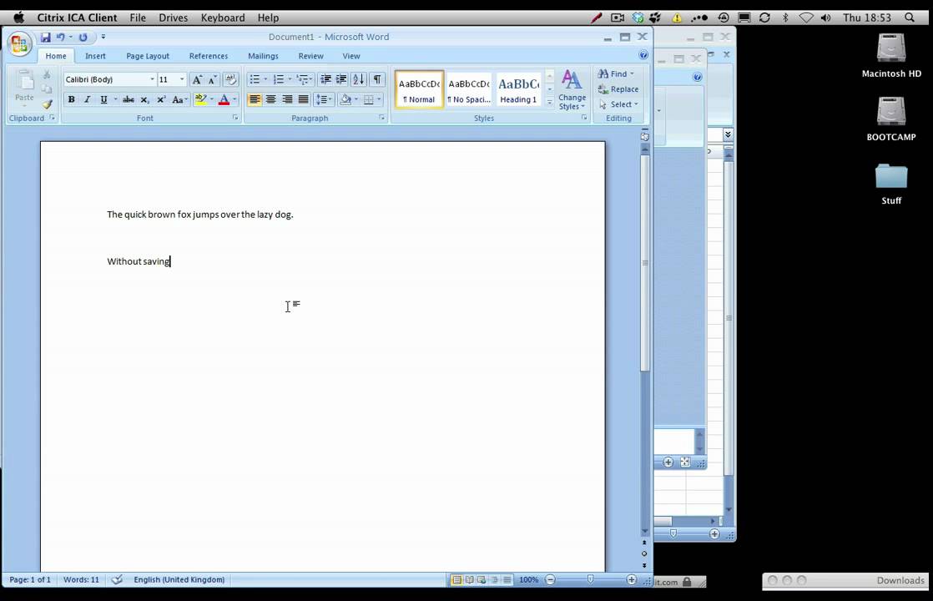
Task: Clear all formatting from the text
Action: pyautogui.click(x=231, y=80)
